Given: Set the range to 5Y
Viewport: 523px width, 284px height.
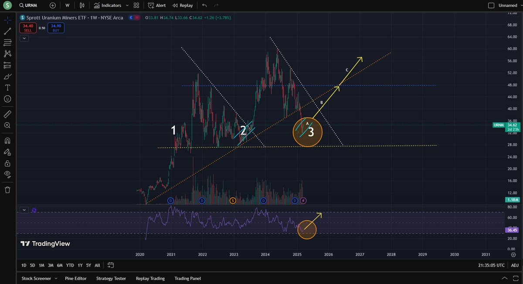Looking at the screenshot, I should (88, 265).
